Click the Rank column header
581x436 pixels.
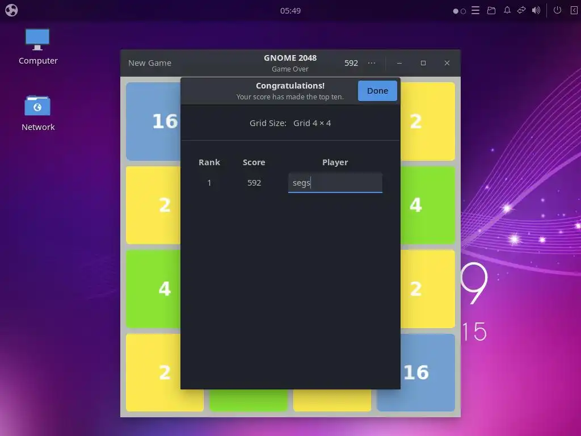(x=209, y=162)
